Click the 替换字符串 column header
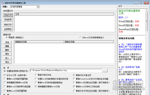 (89, 42)
